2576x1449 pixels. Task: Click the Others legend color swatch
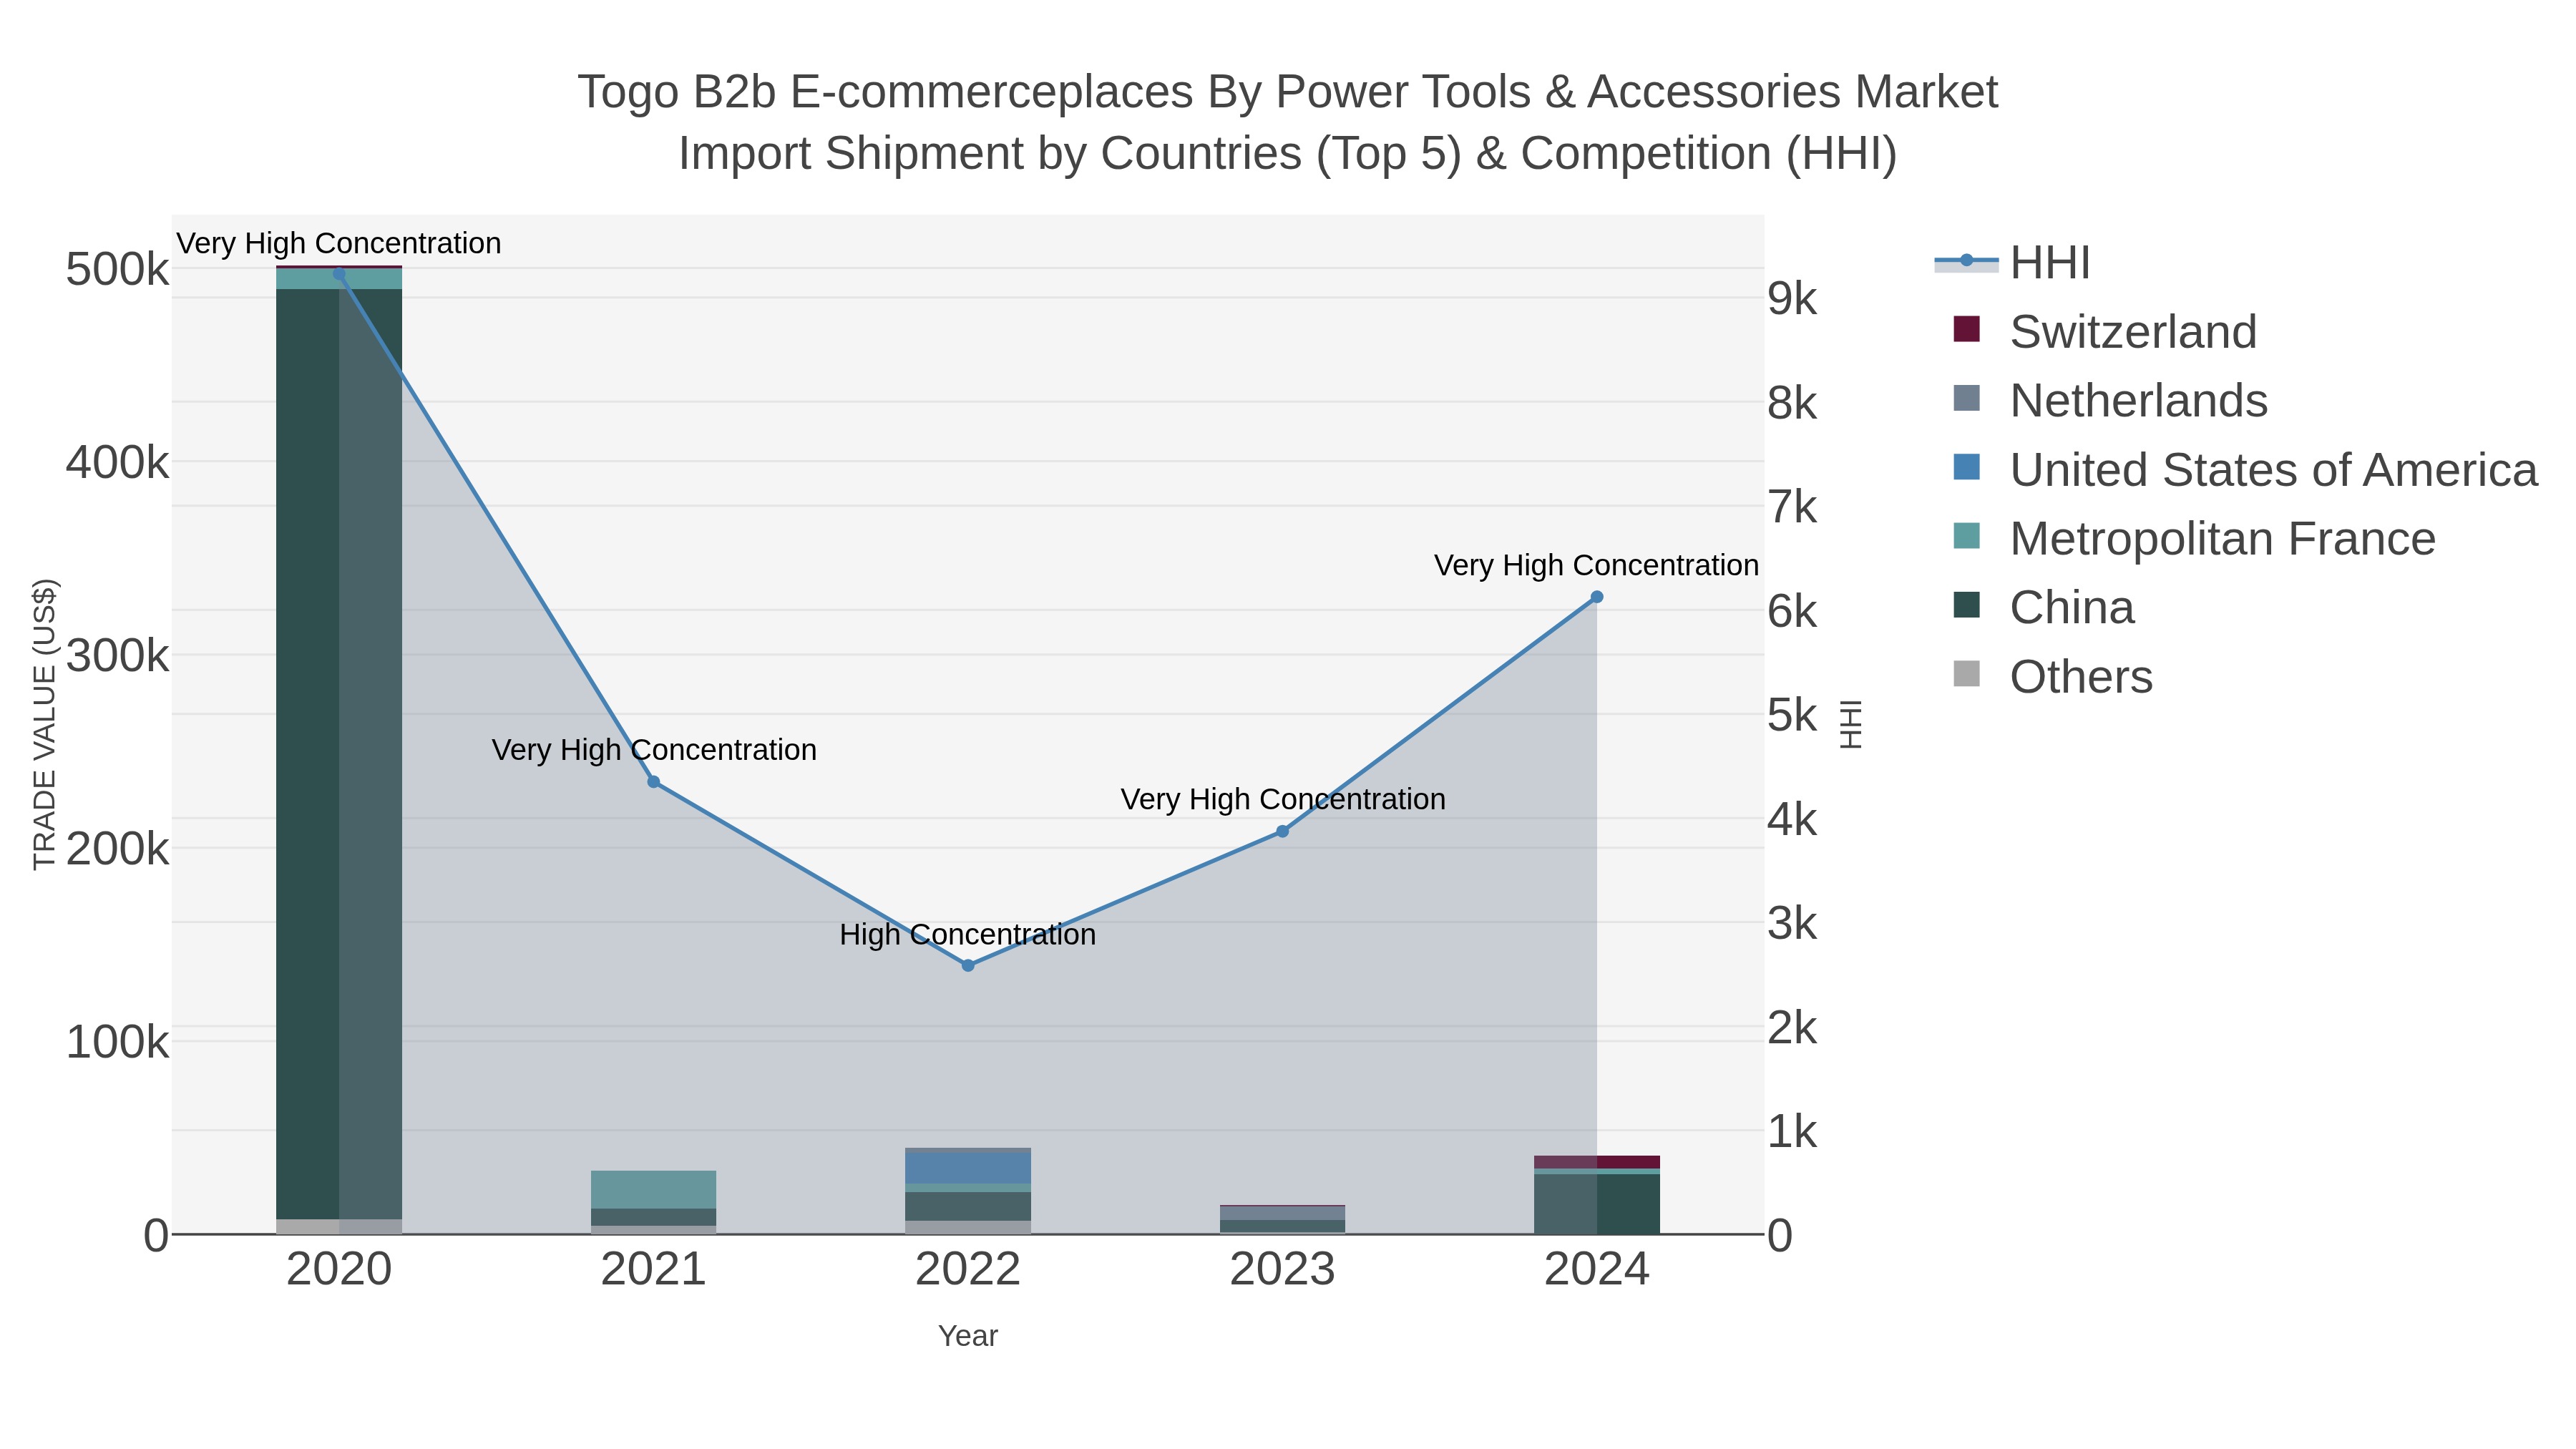pyautogui.click(x=1966, y=674)
